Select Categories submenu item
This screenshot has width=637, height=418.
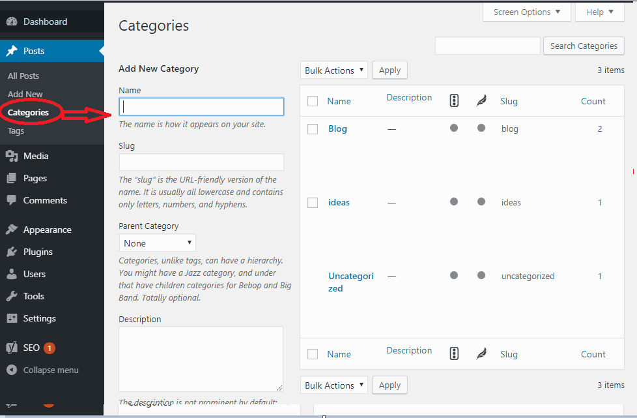tap(28, 112)
